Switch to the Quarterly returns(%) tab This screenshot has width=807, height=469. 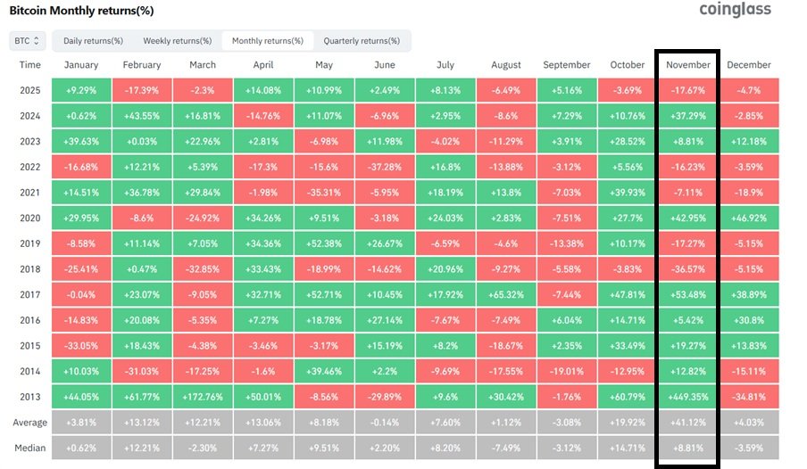pyautogui.click(x=362, y=41)
